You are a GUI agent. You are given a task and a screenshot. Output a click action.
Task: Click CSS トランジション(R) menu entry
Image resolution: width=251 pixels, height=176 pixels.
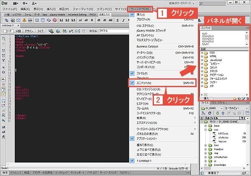[x=162, y=89]
